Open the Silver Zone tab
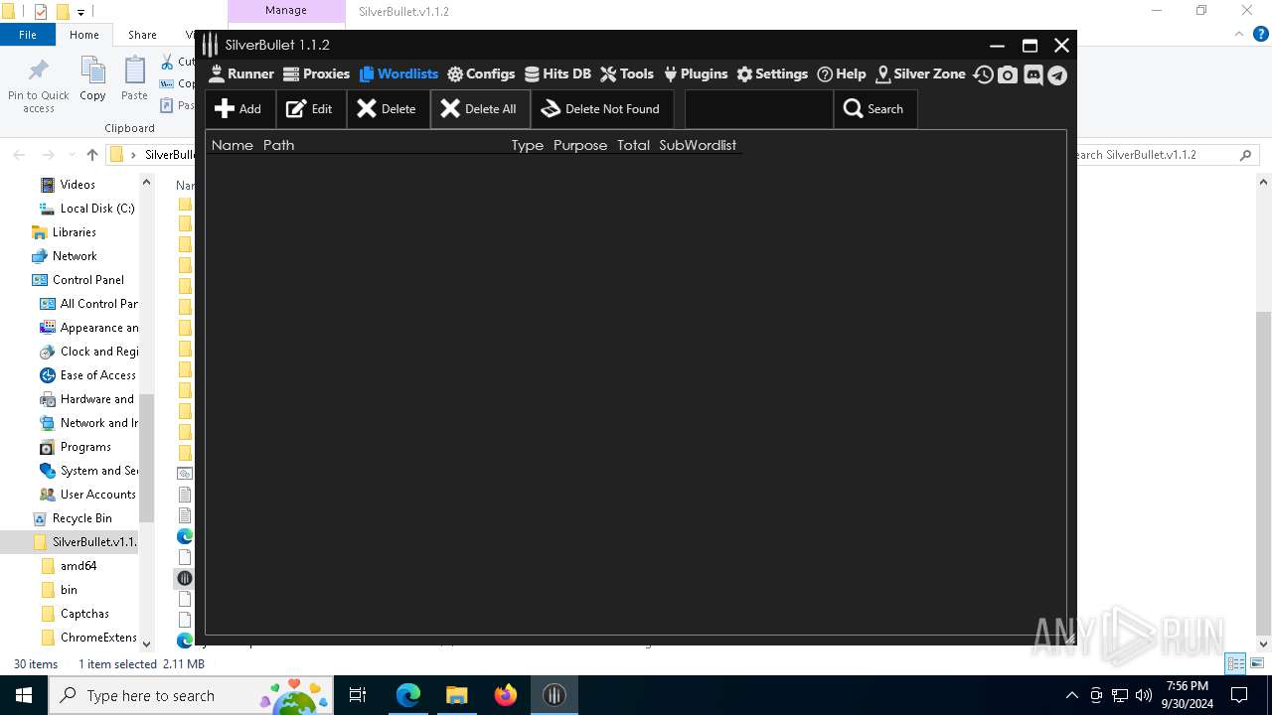The image size is (1272, 715). tap(921, 73)
